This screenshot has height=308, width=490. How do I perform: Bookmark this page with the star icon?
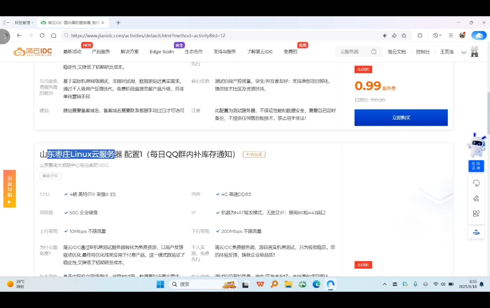[404, 35]
